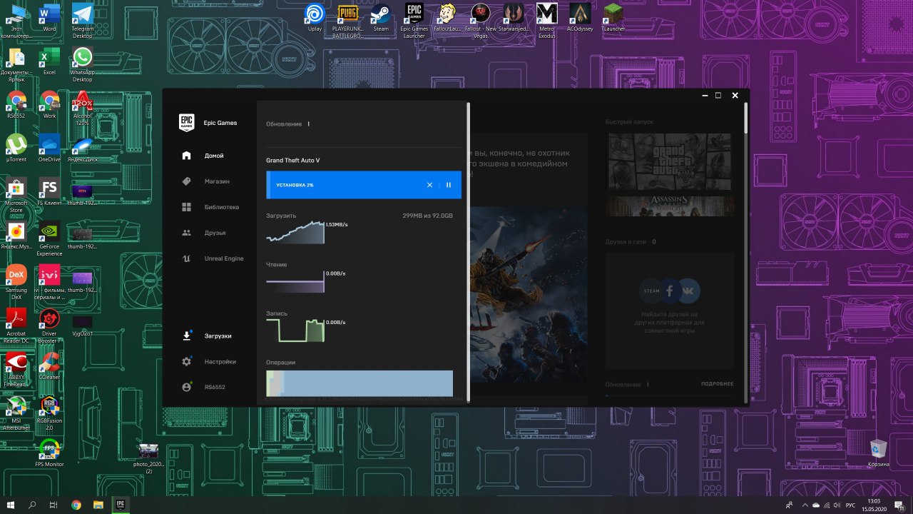Connect Facebook friends icon

pos(670,291)
